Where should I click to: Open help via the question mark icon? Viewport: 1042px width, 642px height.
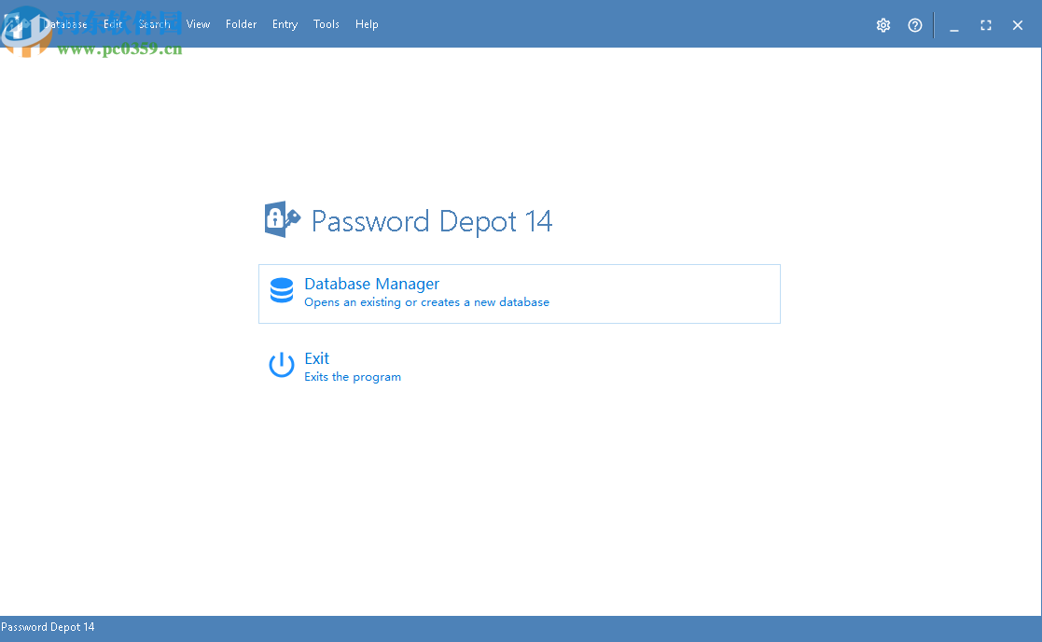(914, 25)
